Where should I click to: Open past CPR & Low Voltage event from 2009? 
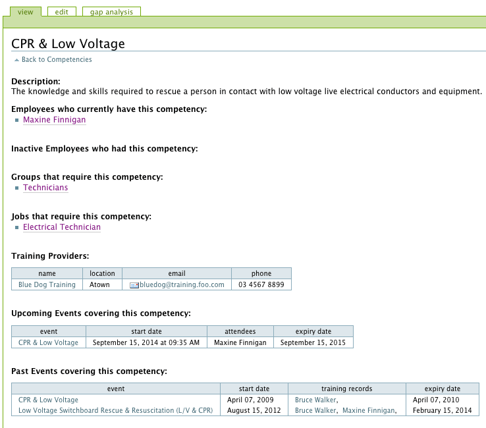[48, 400]
